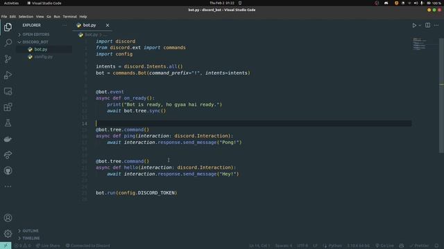Open View menu
Viewport: 444px width, 249px height.
click(40, 17)
